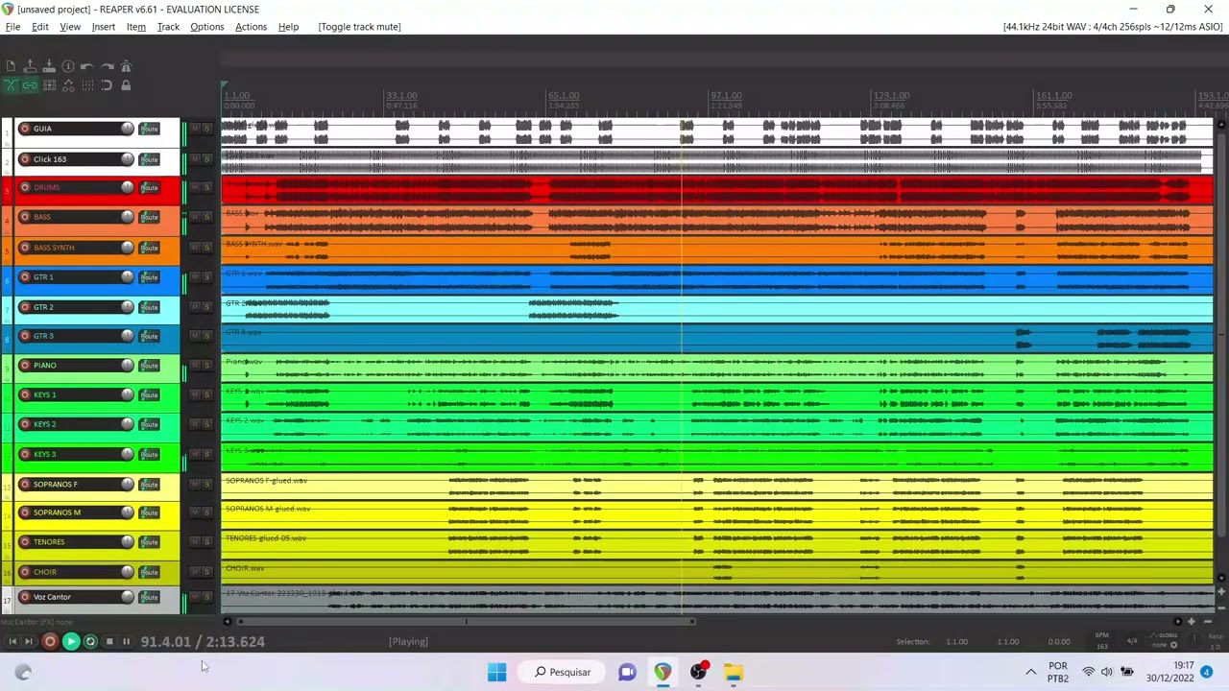Click the transport Record button
The height and width of the screenshot is (691, 1229).
tap(50, 641)
